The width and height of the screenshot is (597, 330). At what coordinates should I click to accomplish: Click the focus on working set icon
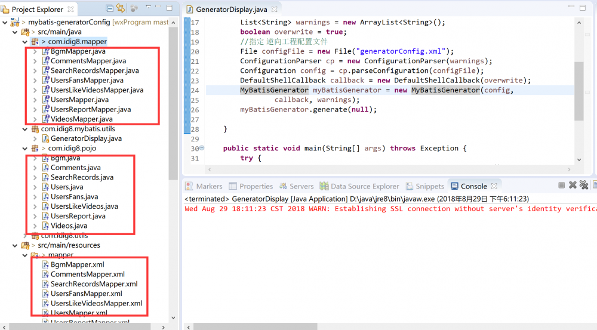[x=134, y=8]
